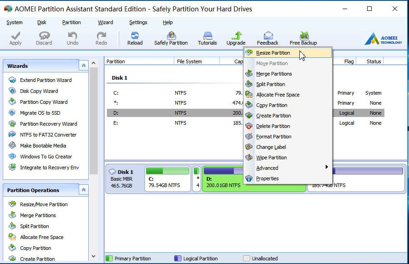Viewport: 409px width, 264px height.
Task: Select Create Partition in context menu
Action: pos(288,116)
